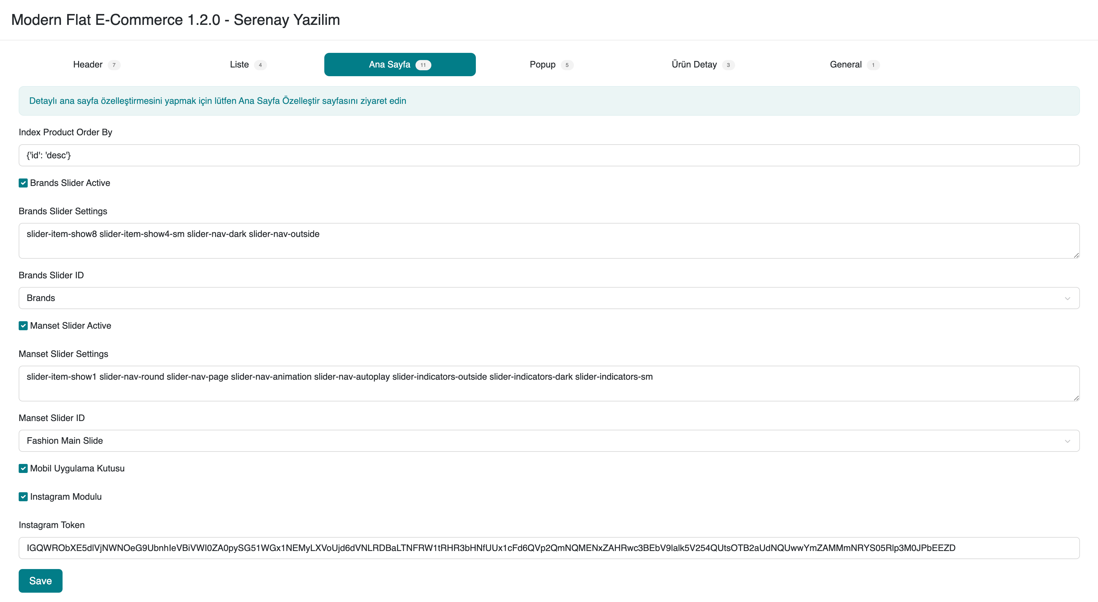Click the Instagram Token input field
Viewport: 1098px width, 602px height.
(549, 548)
